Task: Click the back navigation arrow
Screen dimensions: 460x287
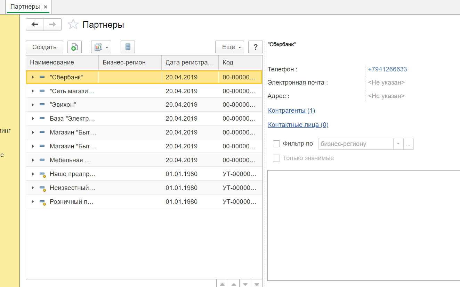Action: coord(35,25)
